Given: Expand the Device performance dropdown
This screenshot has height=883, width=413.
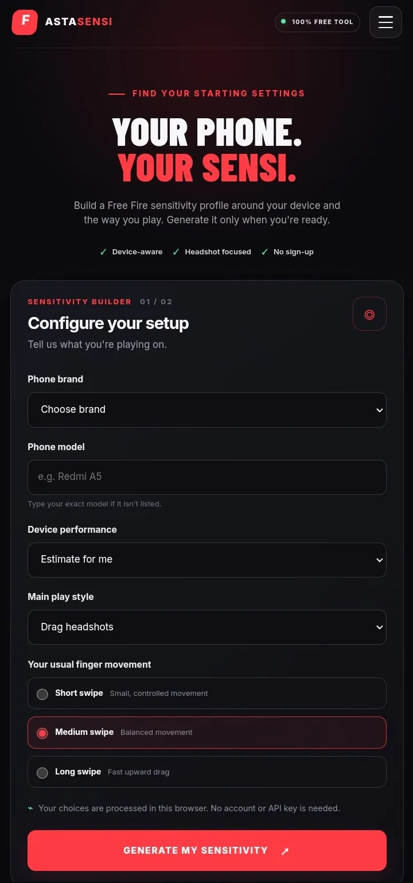Looking at the screenshot, I should [207, 560].
